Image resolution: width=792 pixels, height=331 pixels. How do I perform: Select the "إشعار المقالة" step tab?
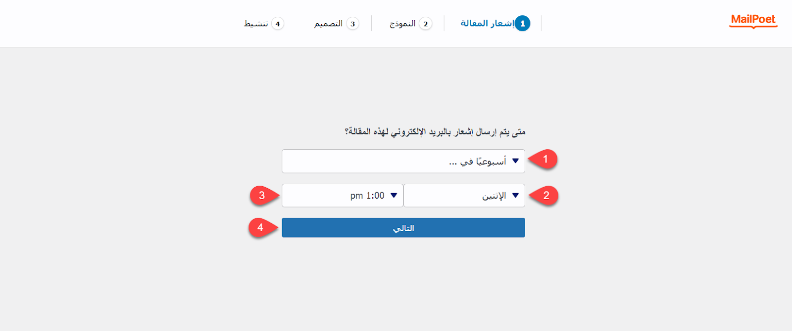coord(487,23)
